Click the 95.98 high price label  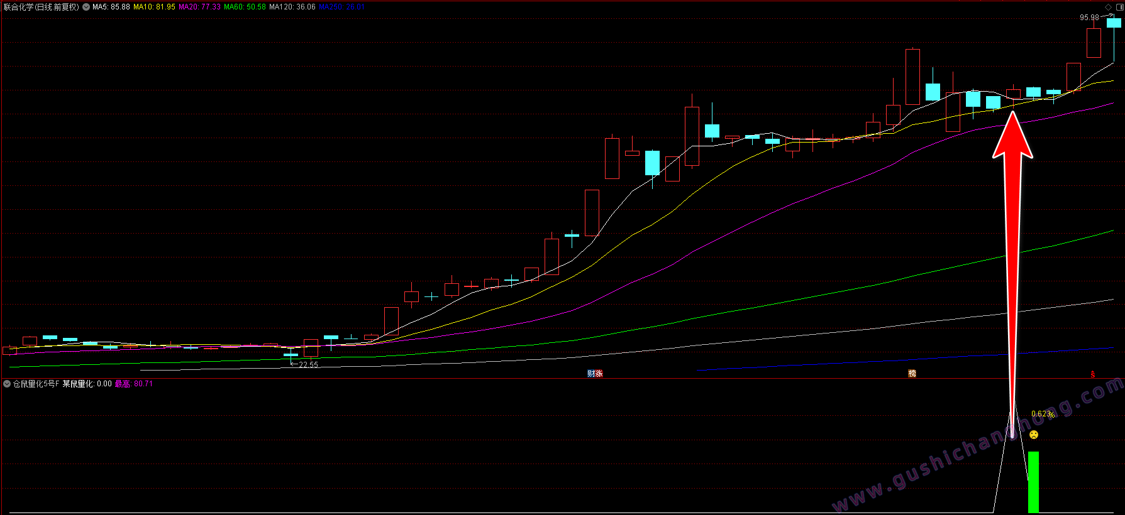click(x=1089, y=18)
